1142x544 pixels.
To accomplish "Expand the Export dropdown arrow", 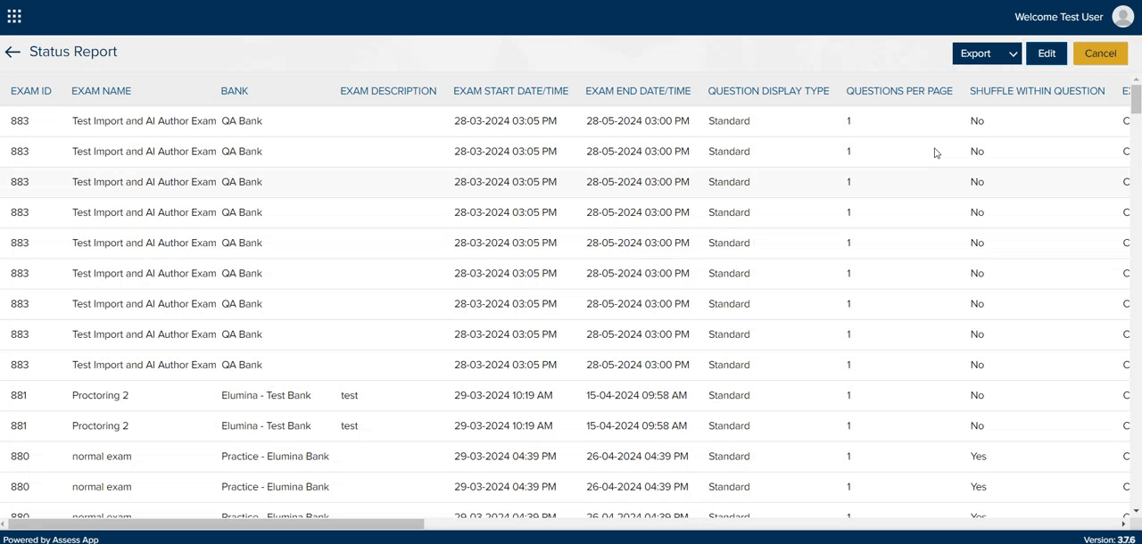I will (1013, 54).
